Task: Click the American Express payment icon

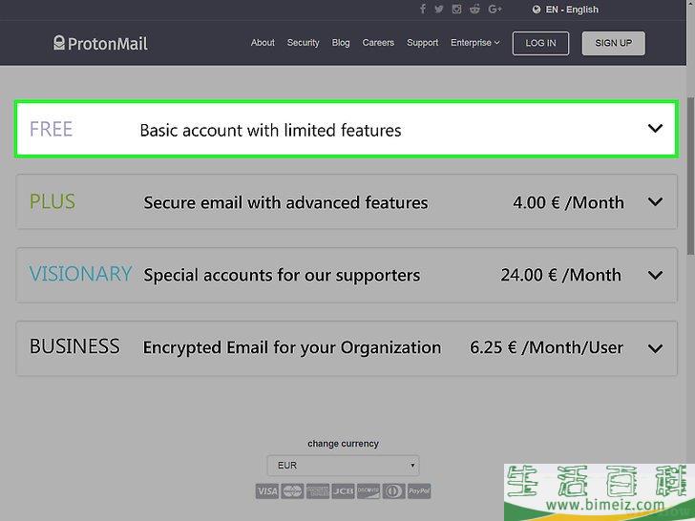Action: point(318,490)
